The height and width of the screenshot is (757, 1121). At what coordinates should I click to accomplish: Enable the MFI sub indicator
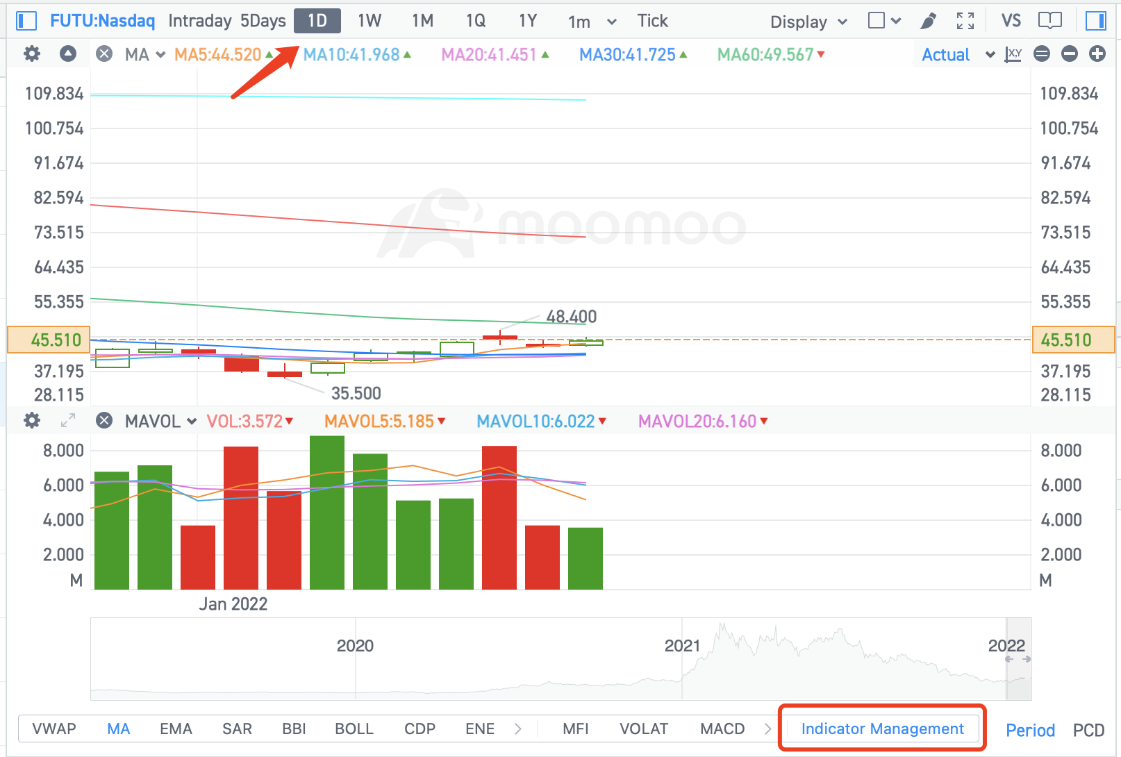576,729
